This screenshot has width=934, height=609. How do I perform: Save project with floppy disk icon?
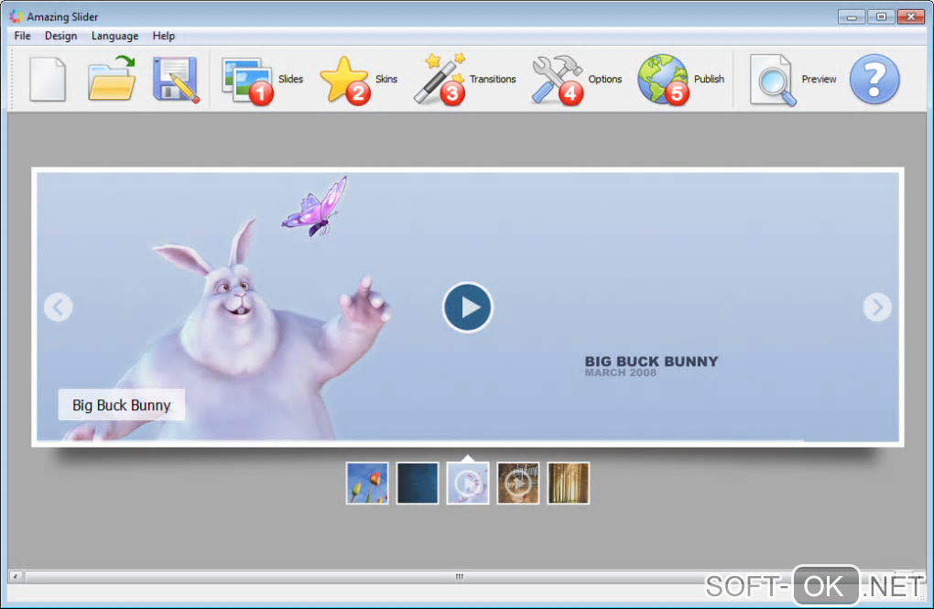175,80
